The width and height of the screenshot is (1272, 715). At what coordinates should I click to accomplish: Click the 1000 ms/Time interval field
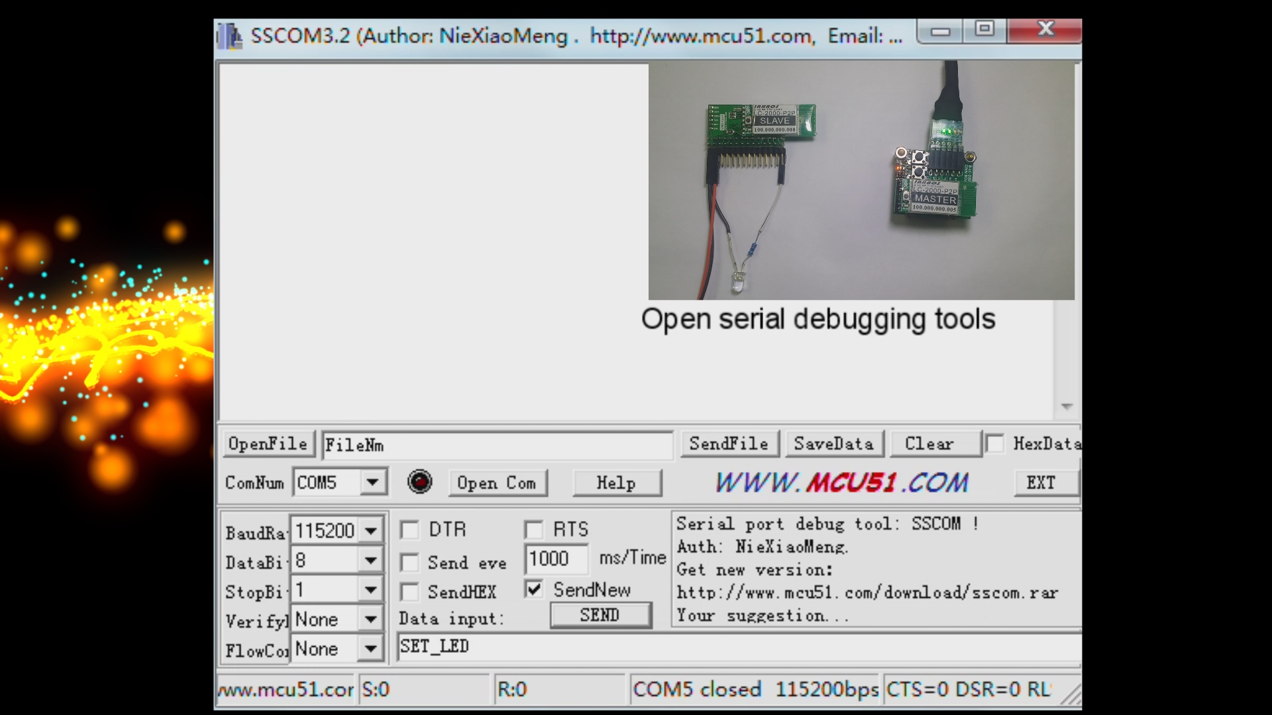[x=556, y=559]
